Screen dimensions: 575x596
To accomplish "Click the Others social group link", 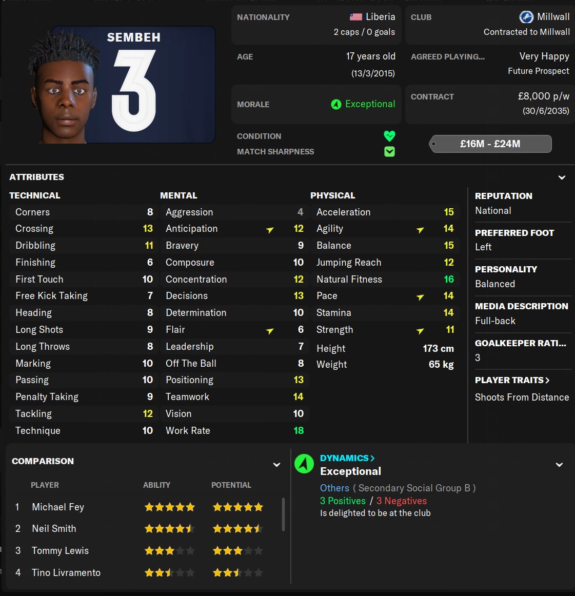I will pos(334,488).
